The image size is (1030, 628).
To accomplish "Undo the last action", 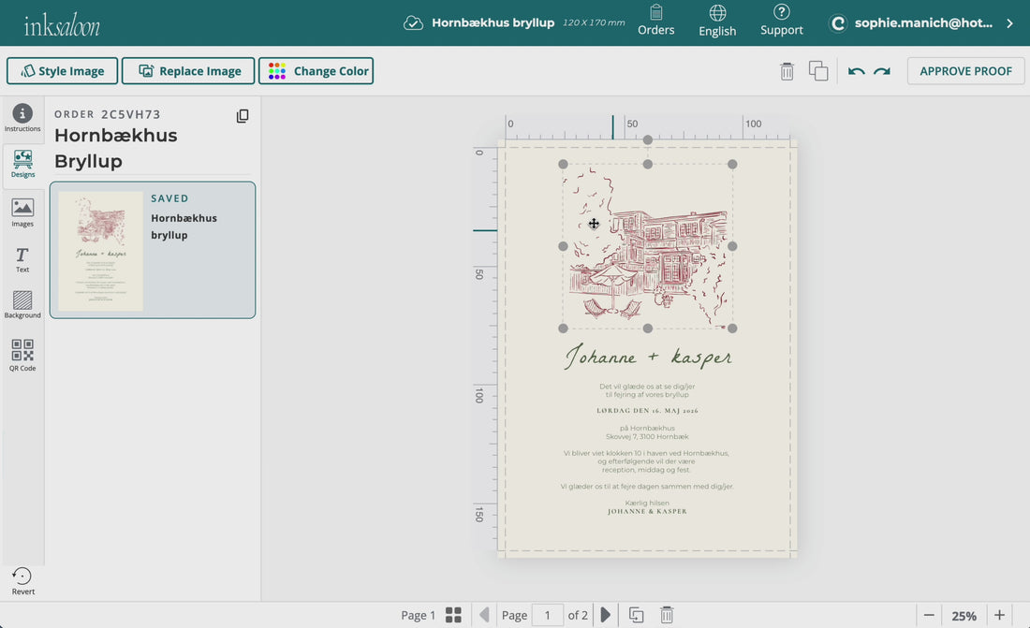I will (x=856, y=71).
